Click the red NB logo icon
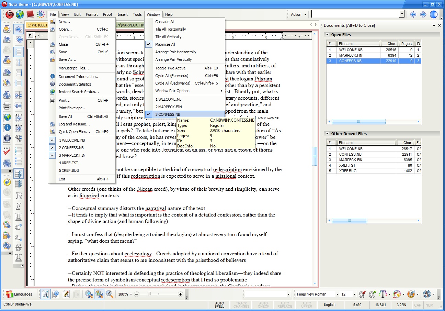Image resolution: width=445 pixels, height=311 pixels. 10,14
